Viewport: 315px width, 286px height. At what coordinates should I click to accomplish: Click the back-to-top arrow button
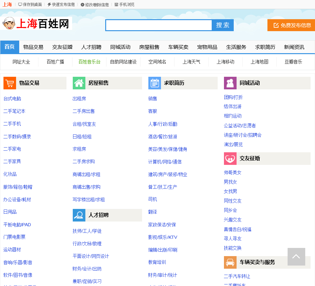pyautogui.click(x=296, y=256)
